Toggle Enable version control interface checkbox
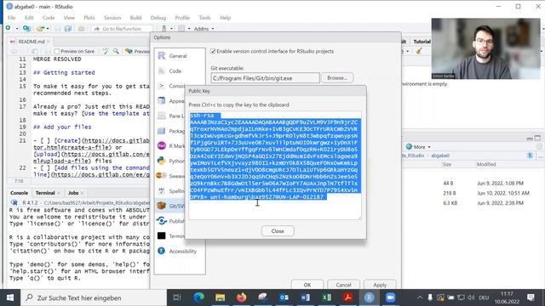This screenshot has width=545, height=306. (x=213, y=51)
